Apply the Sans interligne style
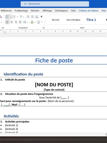The height and width of the screenshot is (143, 107). pos(73,20)
